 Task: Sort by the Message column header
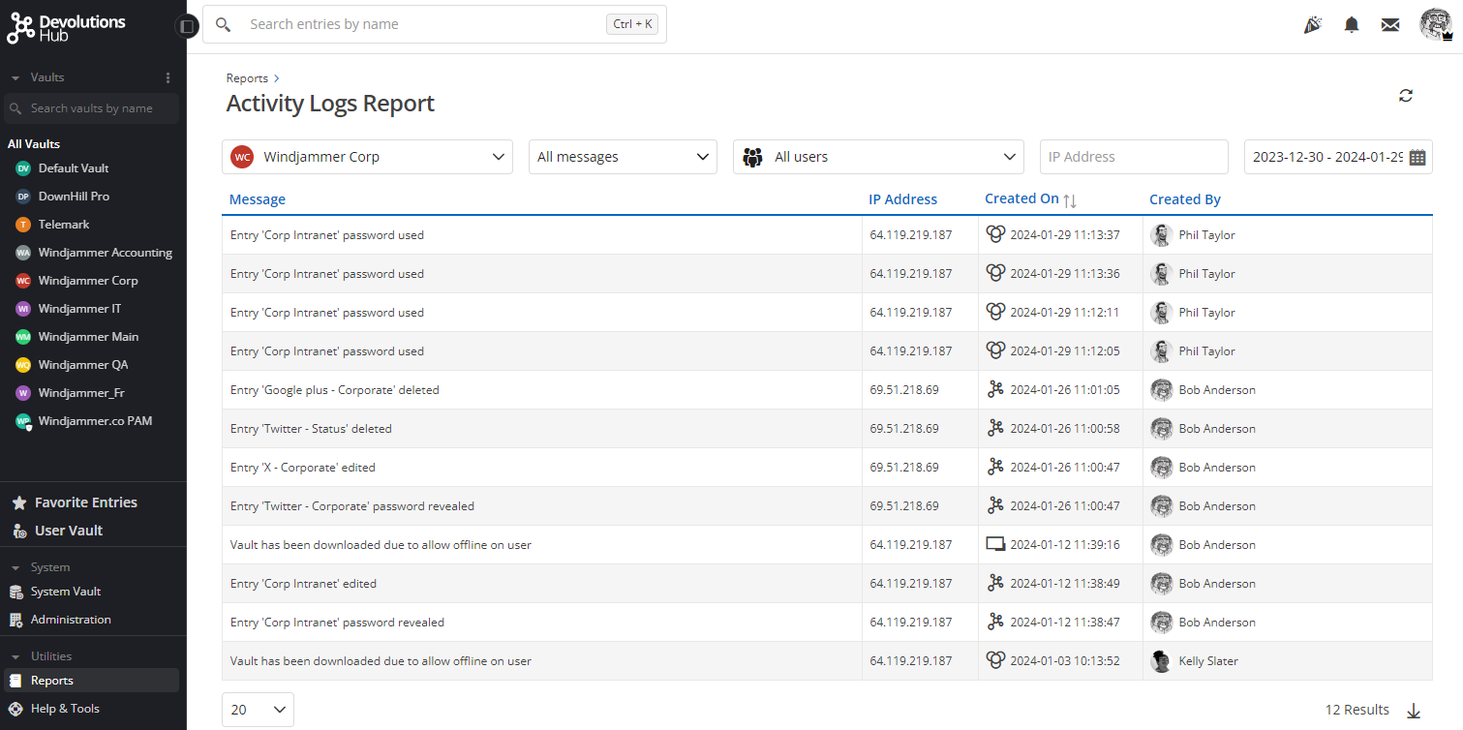(258, 199)
